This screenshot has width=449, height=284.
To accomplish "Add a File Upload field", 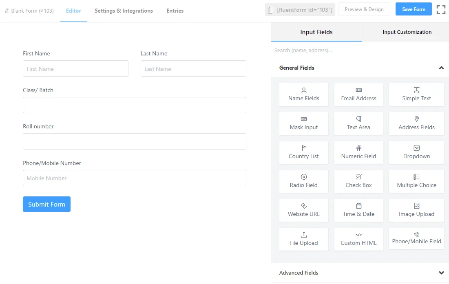I will pyautogui.click(x=303, y=239).
